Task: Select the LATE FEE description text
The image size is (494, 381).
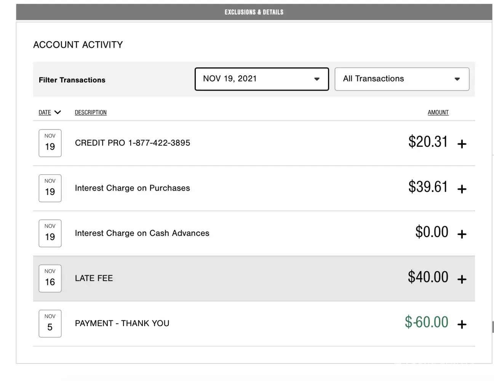Action: 94,279
